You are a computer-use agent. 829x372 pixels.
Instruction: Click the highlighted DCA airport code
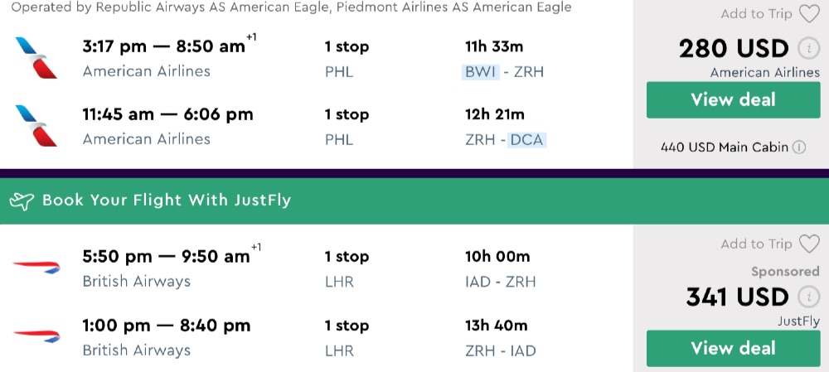(526, 139)
